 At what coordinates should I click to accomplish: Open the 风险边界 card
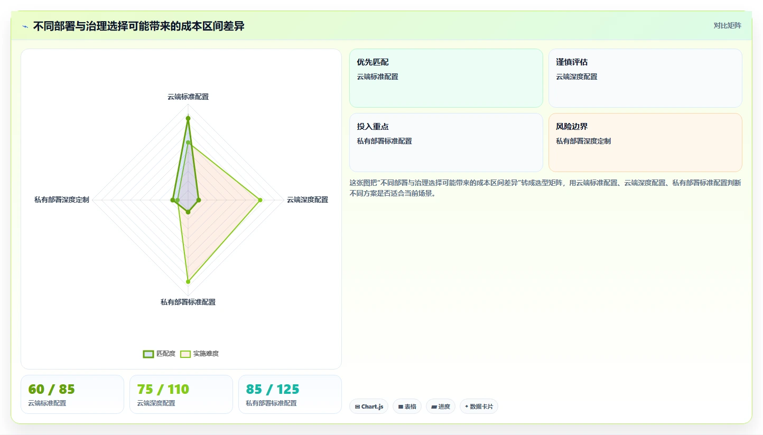coord(645,143)
